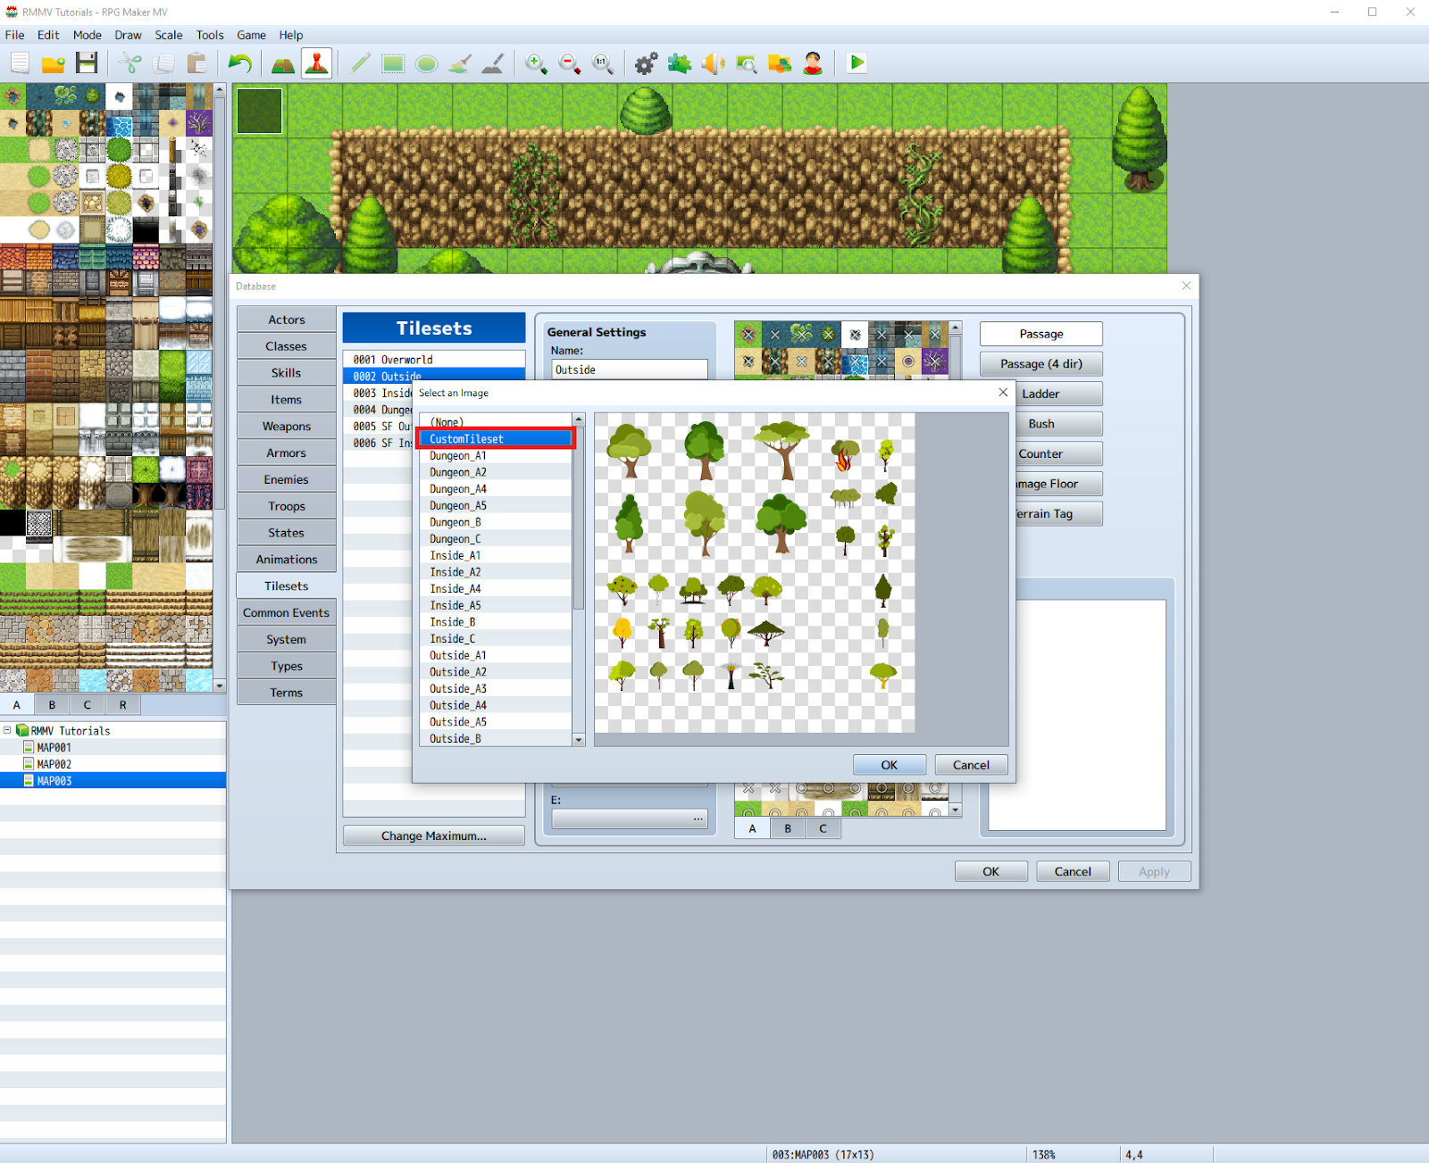
Task: Select the Ellipse drawing tool
Action: [426, 62]
